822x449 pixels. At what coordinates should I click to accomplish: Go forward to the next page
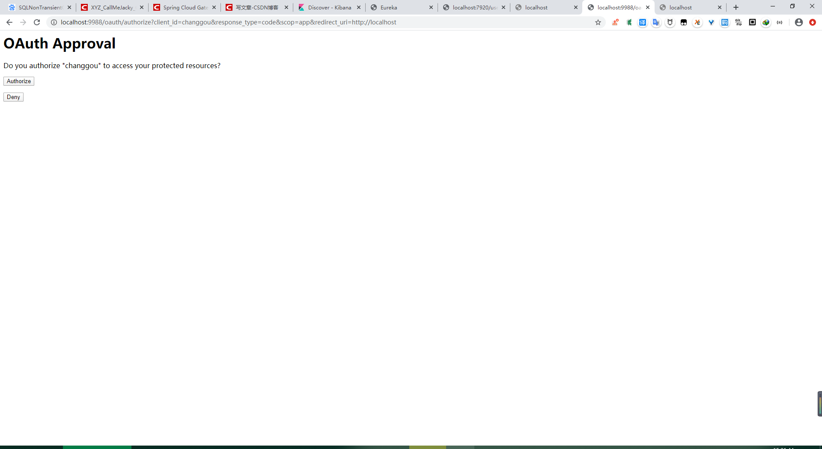(x=23, y=22)
